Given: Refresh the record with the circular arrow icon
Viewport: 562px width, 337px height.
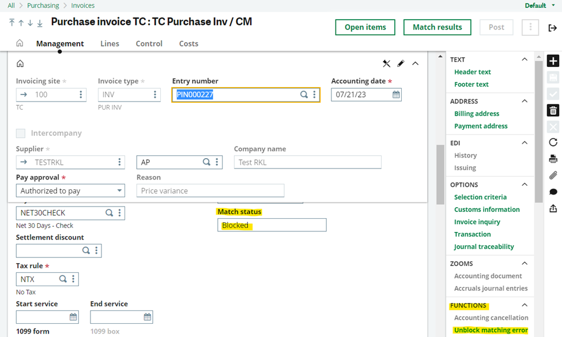Looking at the screenshot, I should tap(552, 142).
